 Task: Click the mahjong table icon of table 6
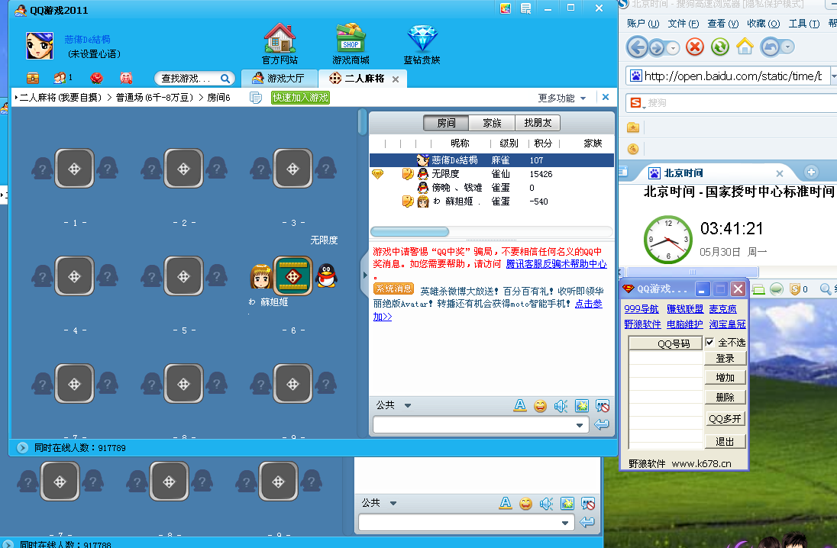coord(292,276)
